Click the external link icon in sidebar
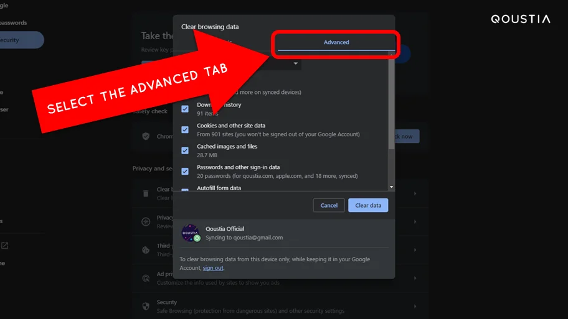 point(5,246)
